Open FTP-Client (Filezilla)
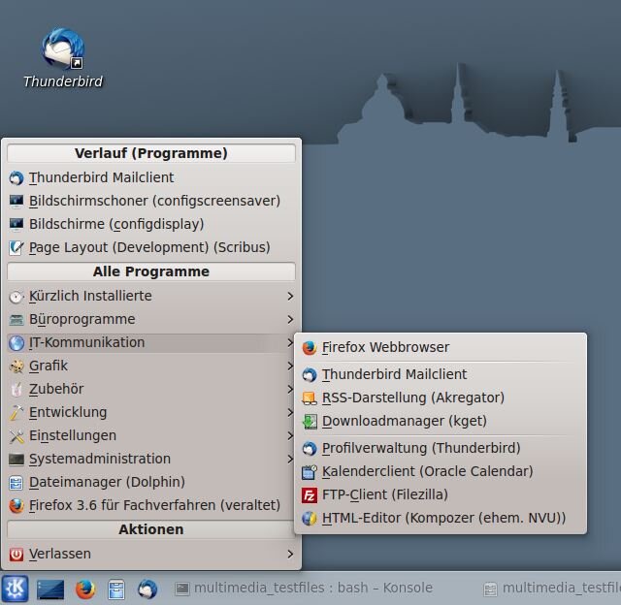 coord(441,495)
